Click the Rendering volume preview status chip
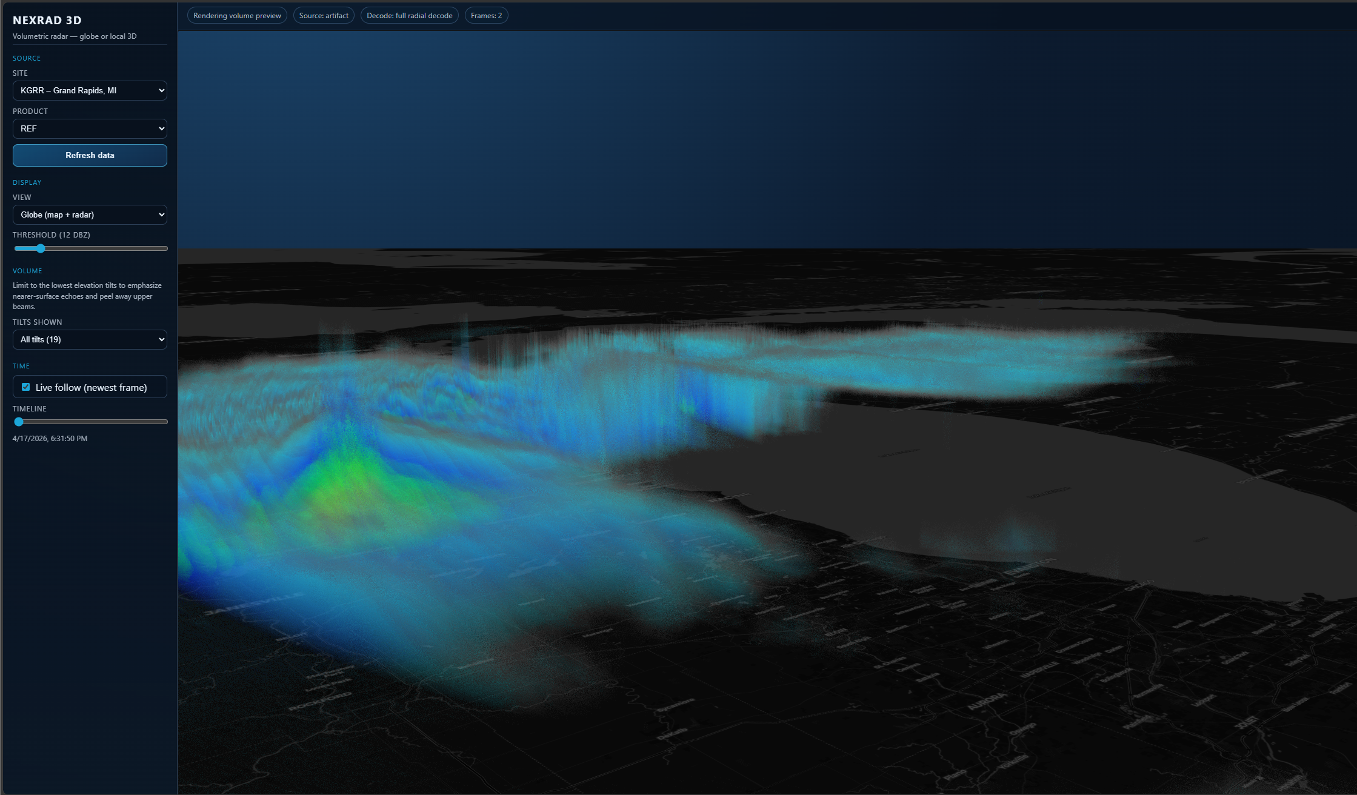Screen dimensions: 1357x795 (x=237, y=16)
